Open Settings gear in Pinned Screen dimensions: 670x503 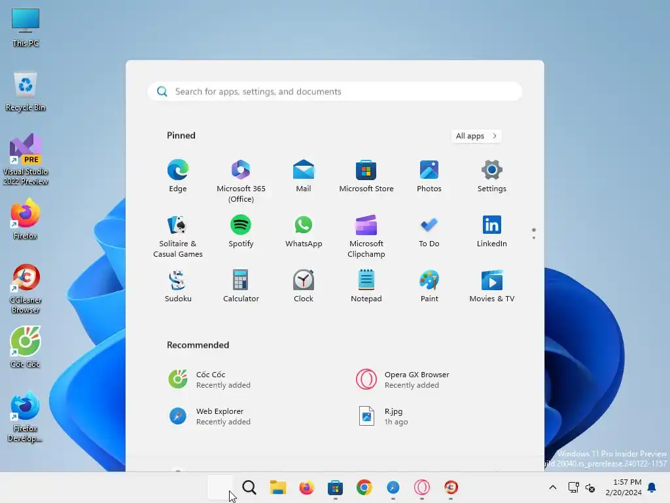(x=492, y=176)
